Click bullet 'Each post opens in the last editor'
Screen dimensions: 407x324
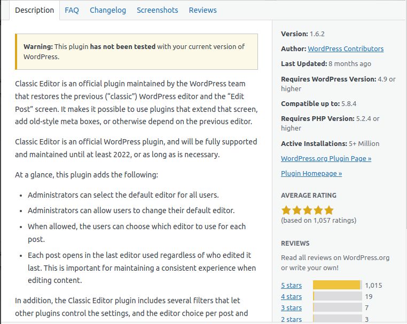(142, 268)
